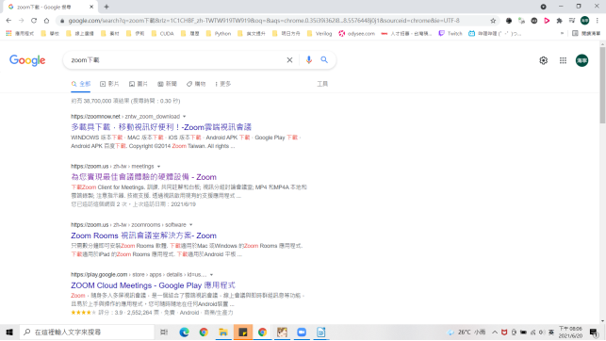Reload the page with the refresh icon
Image resolution: width=606 pixels, height=341 pixels.
pyautogui.click(x=34, y=21)
